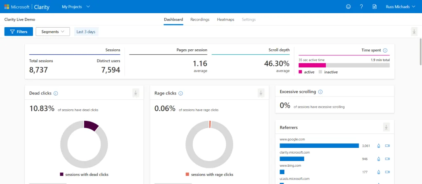
Task: Click the 7,594 distinct users value
Action: (x=110, y=70)
